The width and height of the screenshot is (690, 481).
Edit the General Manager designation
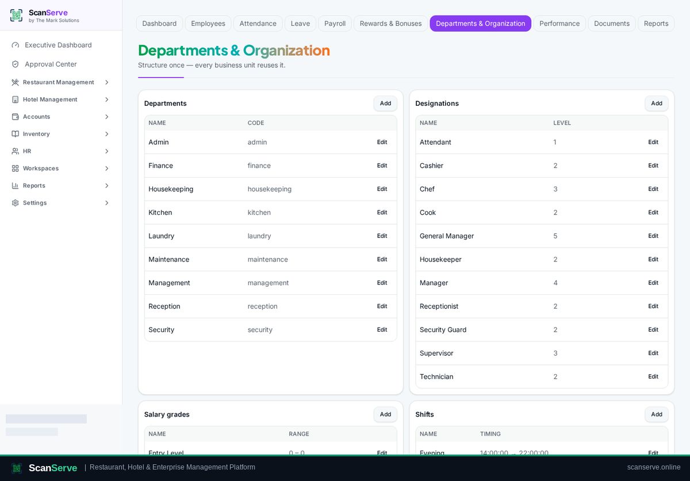click(x=653, y=236)
